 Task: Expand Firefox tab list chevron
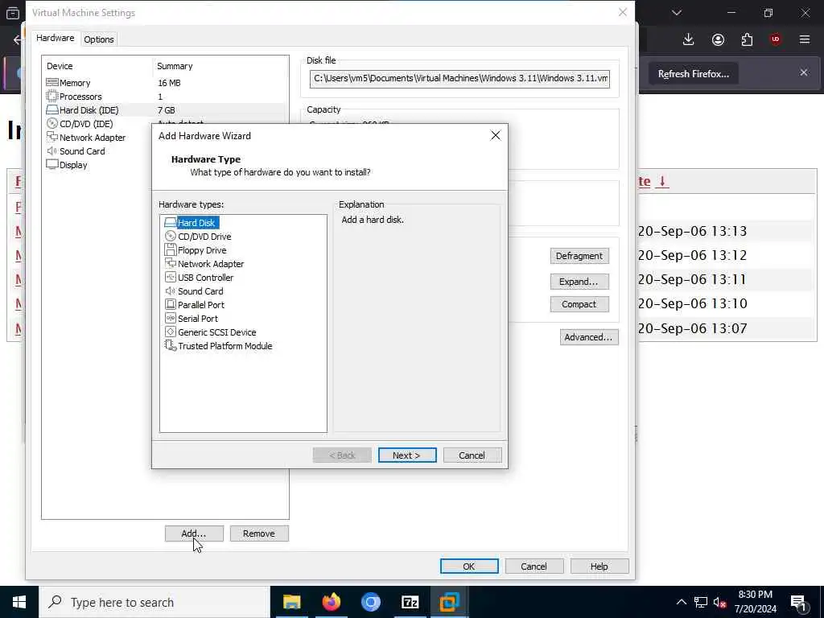677,13
